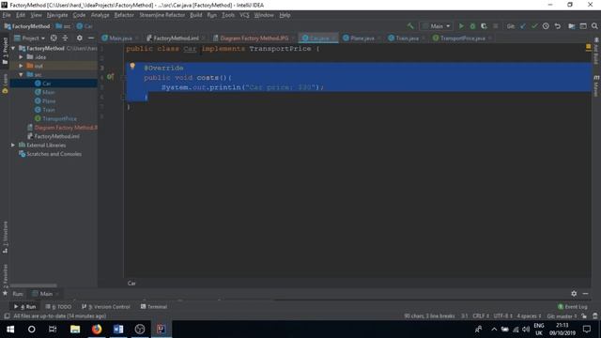Open the Project view selector dropdown
Image resolution: width=601 pixels, height=338 pixels.
pyautogui.click(x=30, y=38)
